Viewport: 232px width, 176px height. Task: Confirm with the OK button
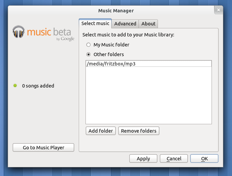(x=204, y=159)
